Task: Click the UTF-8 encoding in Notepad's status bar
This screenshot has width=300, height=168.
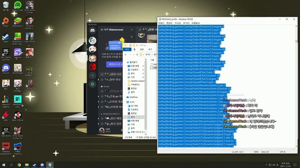Action: (x=283, y=152)
